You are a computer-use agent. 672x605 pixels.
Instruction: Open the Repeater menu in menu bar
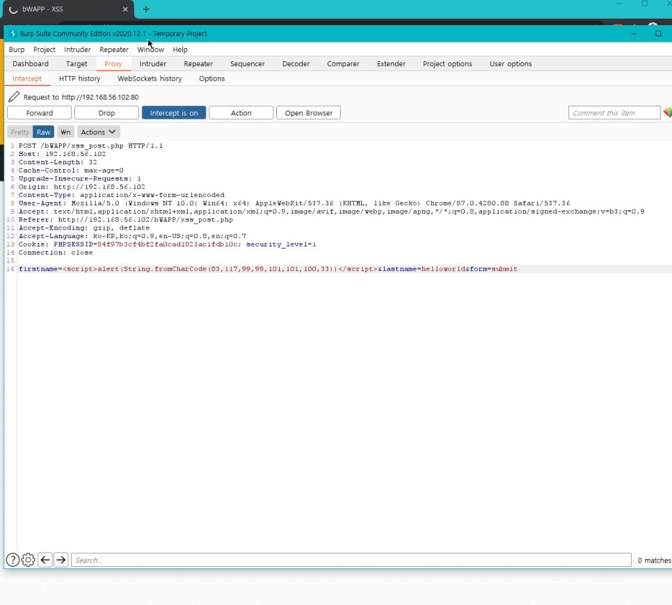click(114, 49)
